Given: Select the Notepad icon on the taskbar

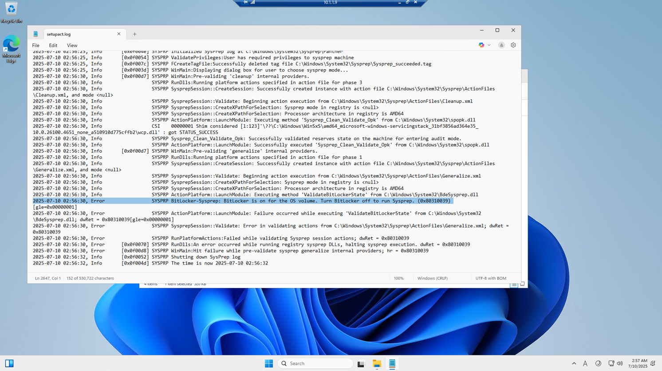Looking at the screenshot, I should click(392, 363).
